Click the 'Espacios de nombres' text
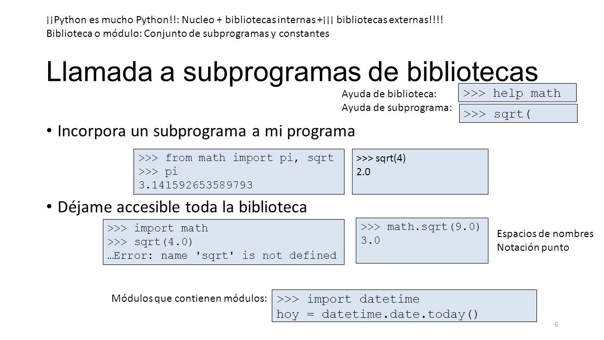The height and width of the screenshot is (340, 604). pyautogui.click(x=545, y=233)
